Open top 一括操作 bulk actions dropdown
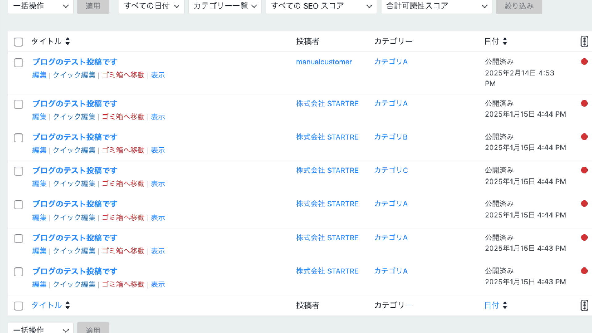 pos(40,6)
